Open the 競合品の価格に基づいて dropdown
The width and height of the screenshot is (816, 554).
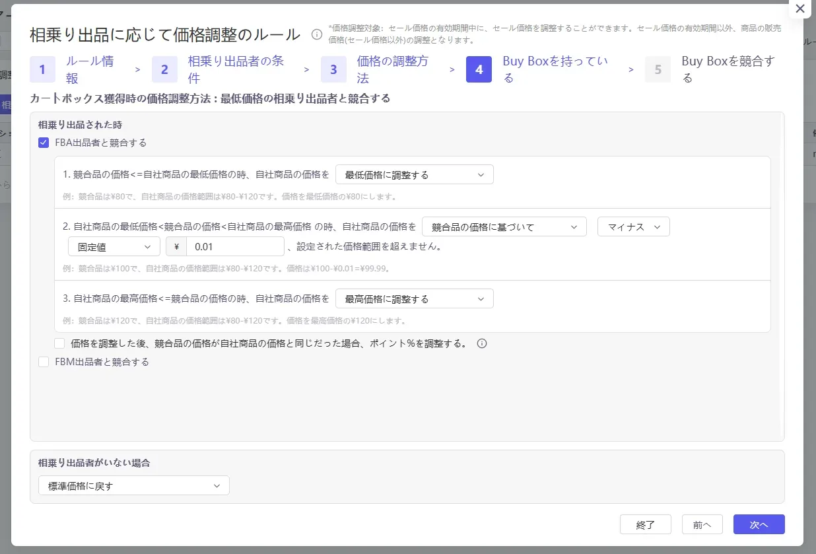[504, 227]
